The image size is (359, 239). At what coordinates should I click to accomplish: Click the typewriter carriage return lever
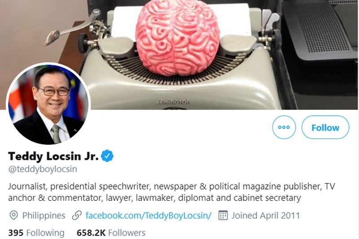(x=72, y=27)
